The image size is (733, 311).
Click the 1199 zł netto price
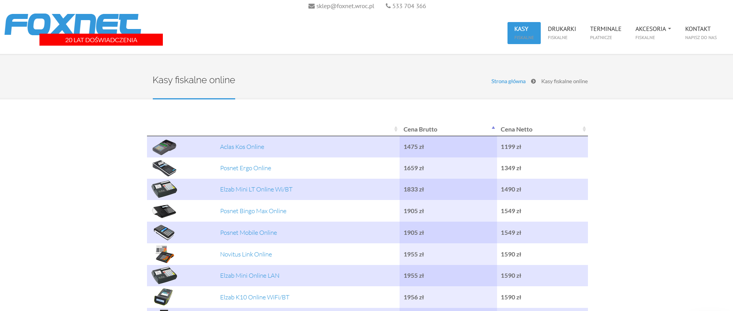click(x=511, y=147)
